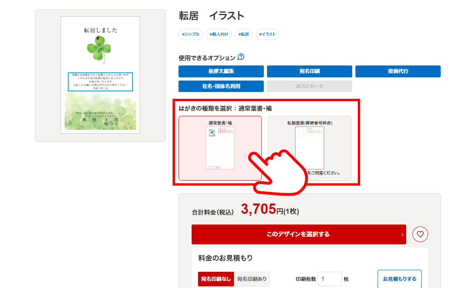
Task: Click the 投函代行 option button
Action: point(398,71)
